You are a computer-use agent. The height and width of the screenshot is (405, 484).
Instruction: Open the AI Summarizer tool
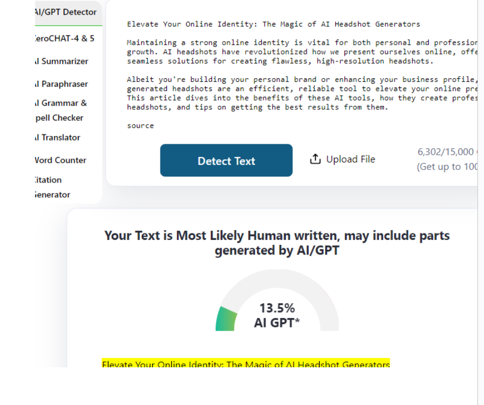[61, 61]
